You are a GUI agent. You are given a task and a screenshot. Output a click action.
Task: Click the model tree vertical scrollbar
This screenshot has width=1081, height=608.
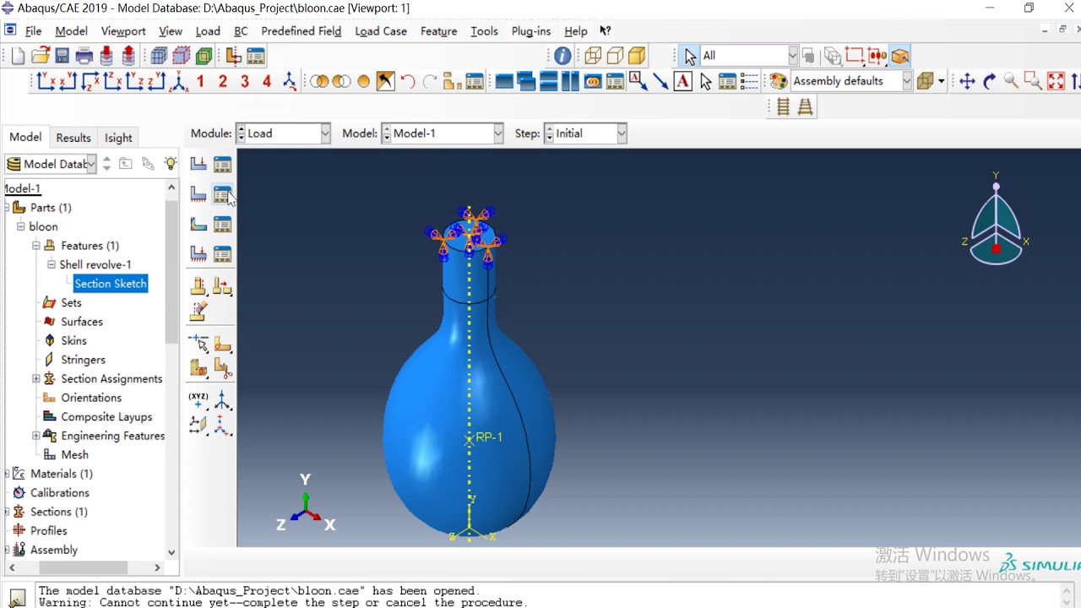coord(172,271)
